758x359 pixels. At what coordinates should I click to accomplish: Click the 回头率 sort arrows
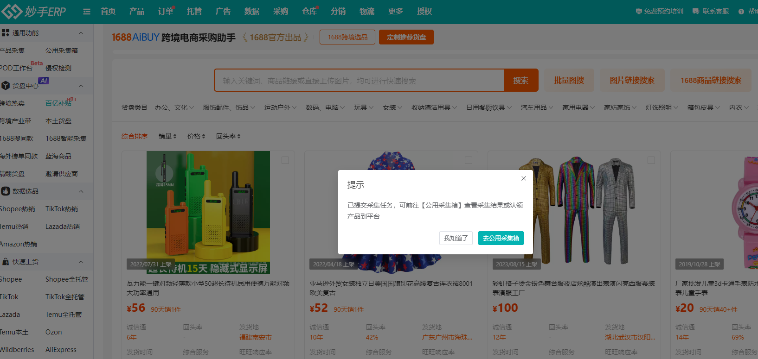click(238, 136)
